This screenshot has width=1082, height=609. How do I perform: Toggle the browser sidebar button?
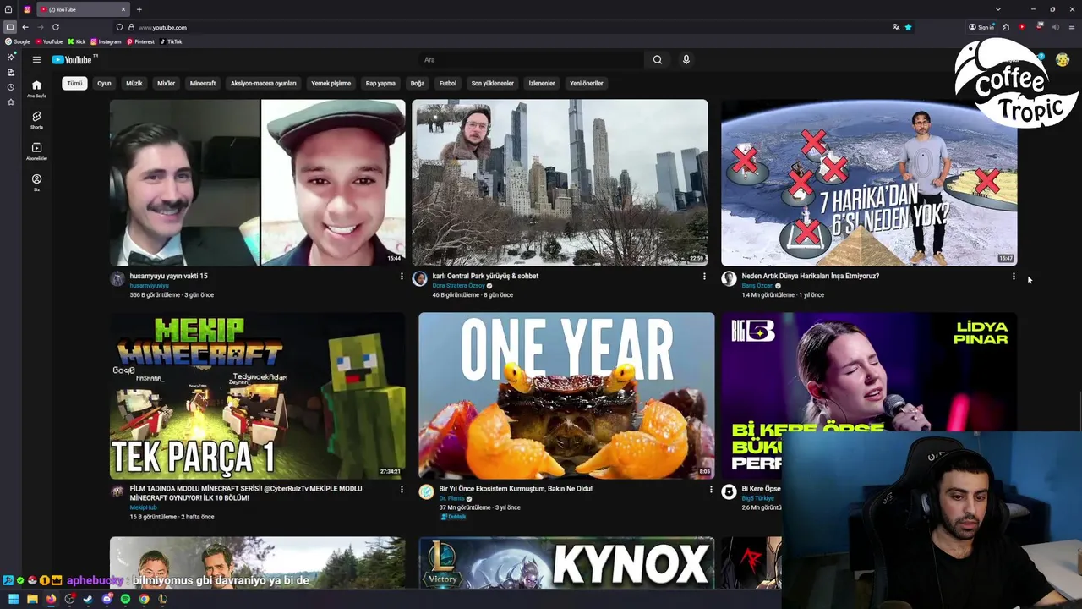(x=10, y=27)
